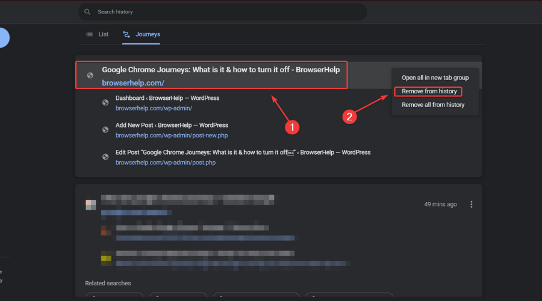This screenshot has width=542, height=301.
Task: Click globe icon beside Edit Post entry
Action: click(105, 157)
